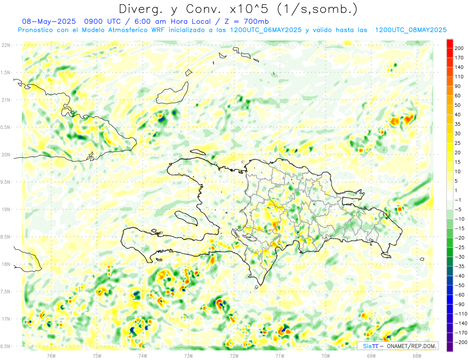Click the "76W" longitude label
Image resolution: width=468 pixels, height=361 pixels.
tap(51, 356)
